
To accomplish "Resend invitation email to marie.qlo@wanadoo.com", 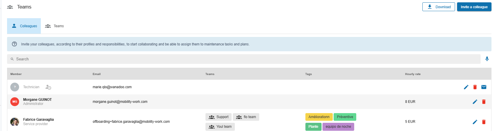I will click(484, 87).
